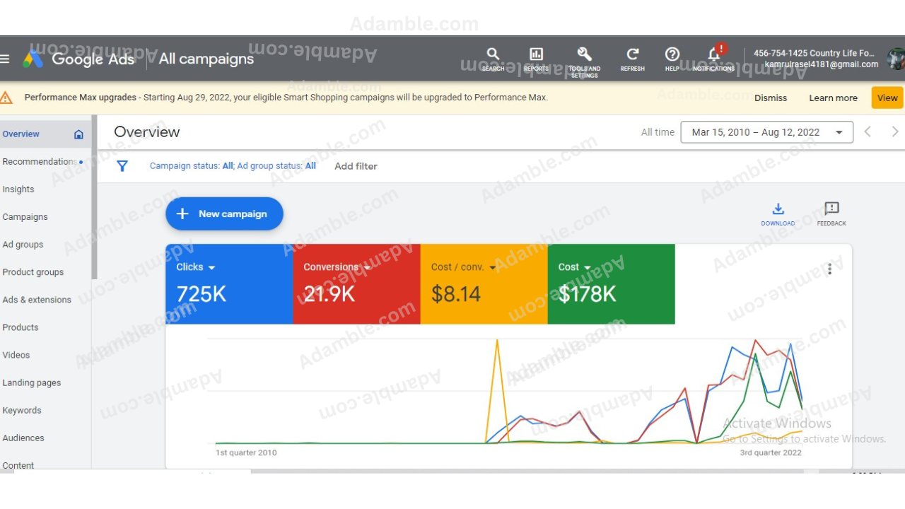
Task: Click the $8.14 cost per conversion value
Action: 455,294
